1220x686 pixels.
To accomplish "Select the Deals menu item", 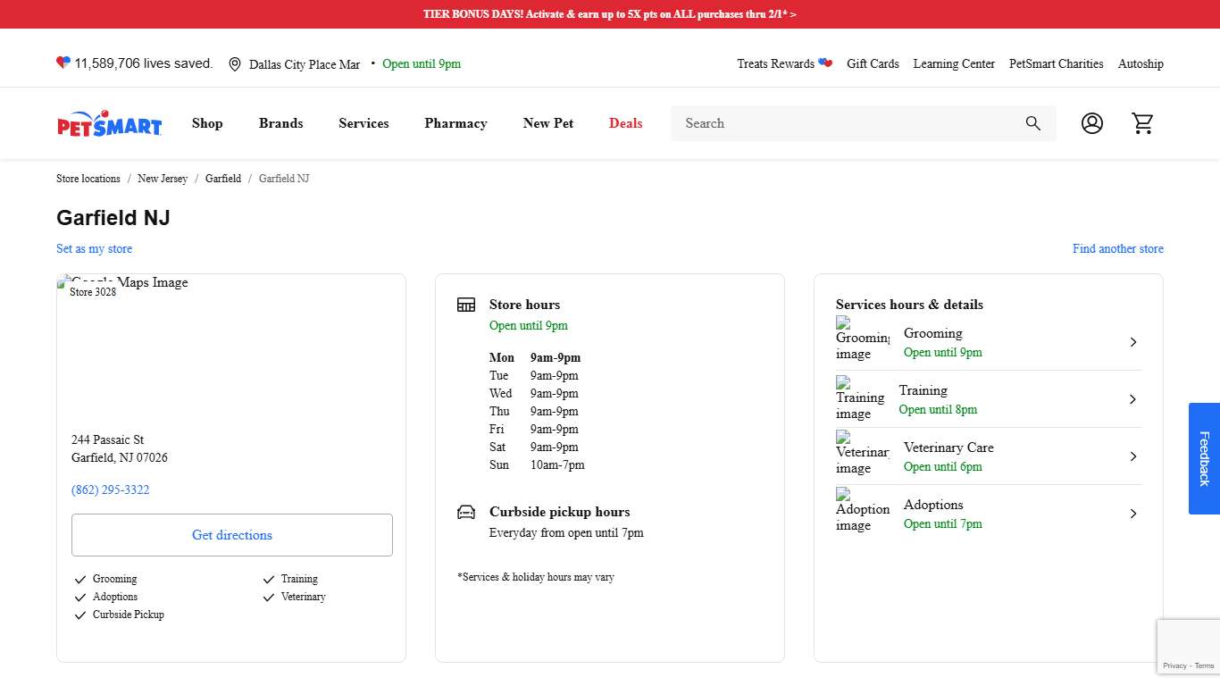I will pos(625,123).
